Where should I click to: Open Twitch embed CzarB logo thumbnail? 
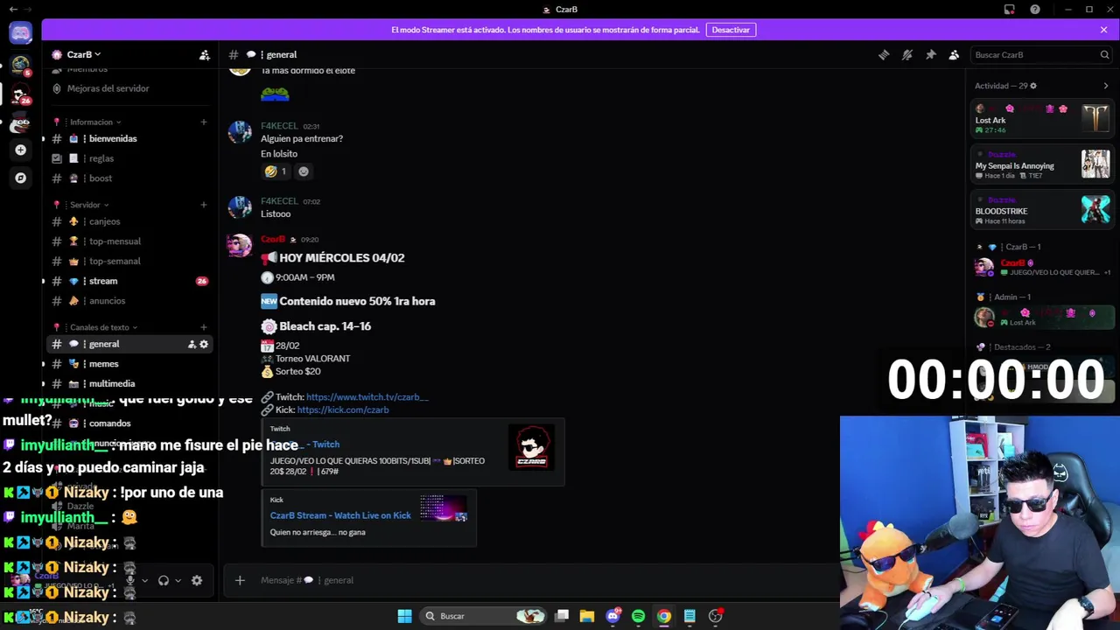[531, 446]
